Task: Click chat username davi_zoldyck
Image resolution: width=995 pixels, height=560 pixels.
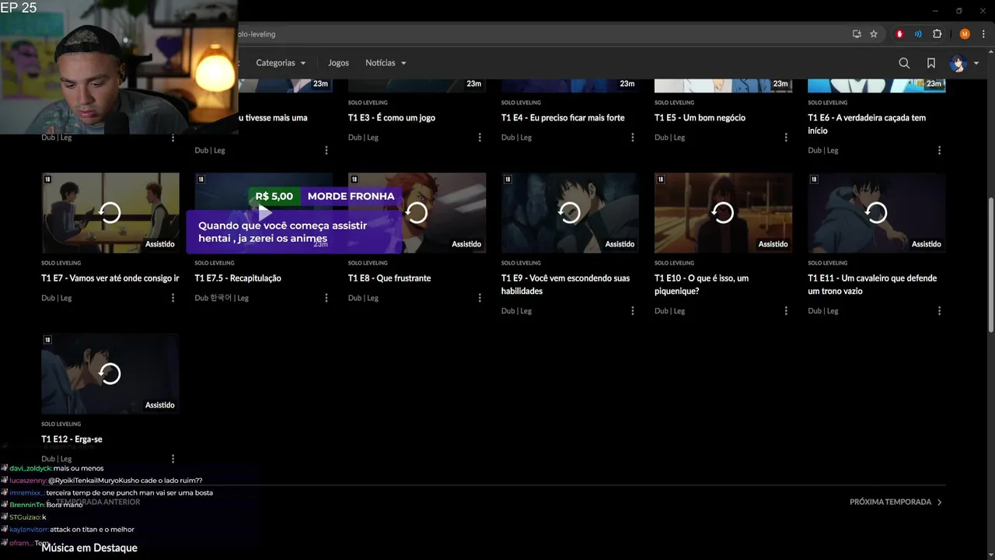Action: (30, 468)
